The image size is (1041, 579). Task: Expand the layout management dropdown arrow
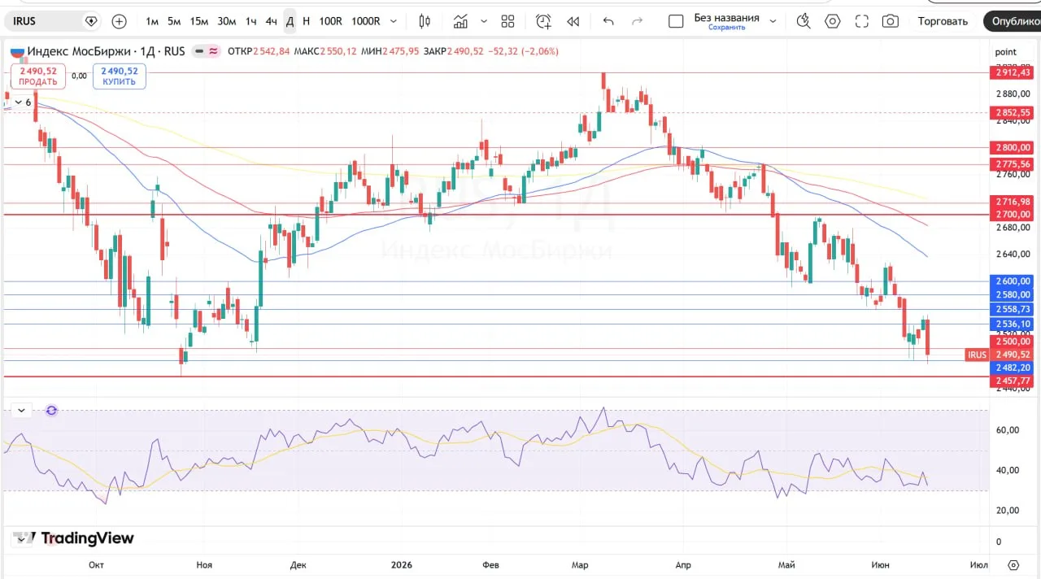(x=773, y=21)
